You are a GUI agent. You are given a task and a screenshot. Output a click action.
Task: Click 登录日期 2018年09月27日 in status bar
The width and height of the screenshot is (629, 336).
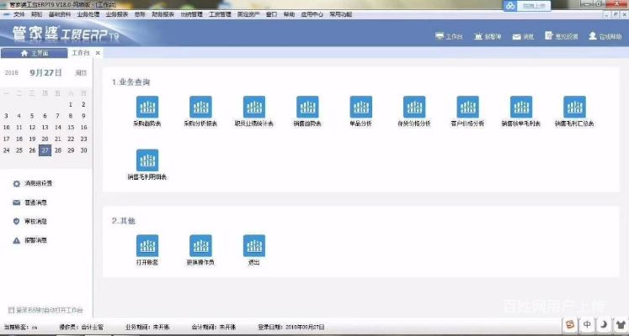click(x=291, y=328)
